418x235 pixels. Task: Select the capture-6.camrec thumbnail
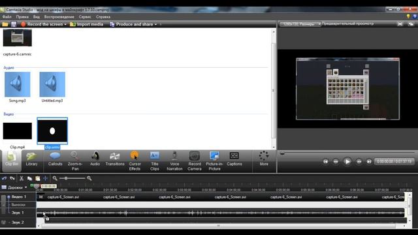click(18, 38)
